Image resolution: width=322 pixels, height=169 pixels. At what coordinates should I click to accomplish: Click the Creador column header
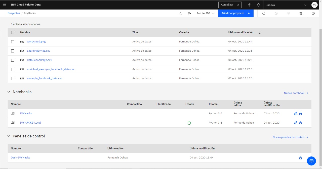pyautogui.click(x=184, y=32)
